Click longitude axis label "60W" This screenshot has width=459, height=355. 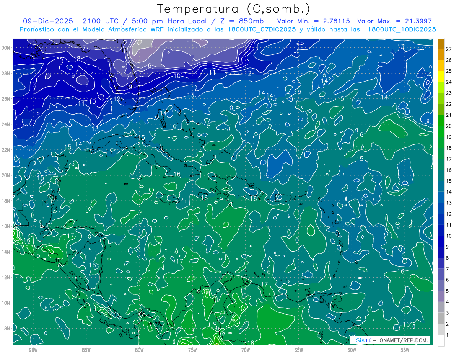352,350
